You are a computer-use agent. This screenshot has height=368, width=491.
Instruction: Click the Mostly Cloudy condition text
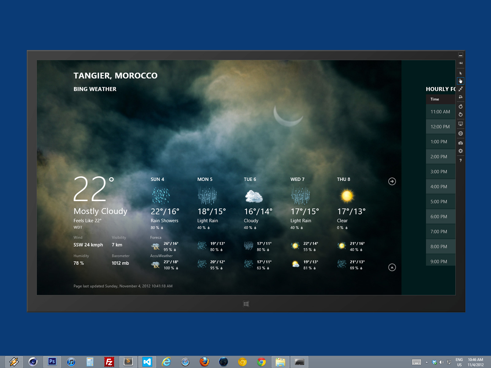[100, 211]
